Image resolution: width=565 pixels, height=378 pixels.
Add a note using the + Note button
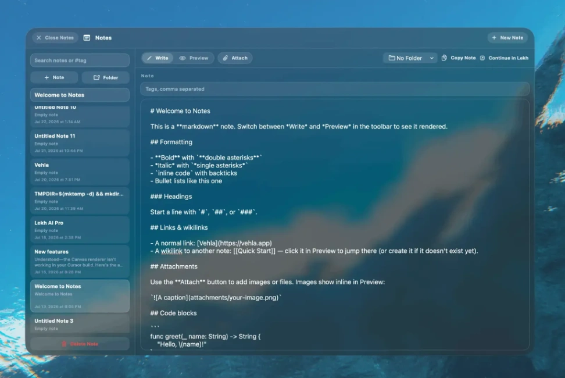click(x=54, y=77)
